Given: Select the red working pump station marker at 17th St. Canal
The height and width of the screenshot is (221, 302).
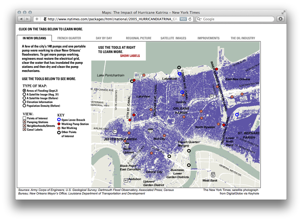Looking at the screenshot, I should (130, 119).
